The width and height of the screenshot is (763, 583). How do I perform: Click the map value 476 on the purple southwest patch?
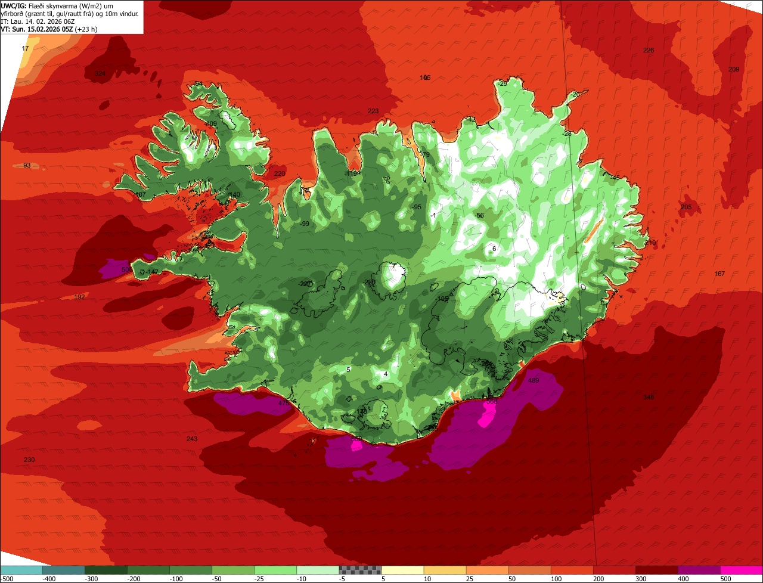(284, 404)
